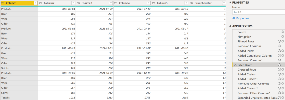Image resolution: width=285 pixels, height=100 pixels.
Task: Click the Name field containing Table1
Action: (259, 12)
